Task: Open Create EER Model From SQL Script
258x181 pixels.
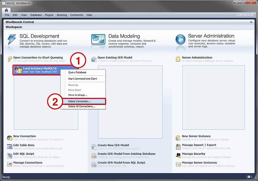Action: [x=121, y=163]
